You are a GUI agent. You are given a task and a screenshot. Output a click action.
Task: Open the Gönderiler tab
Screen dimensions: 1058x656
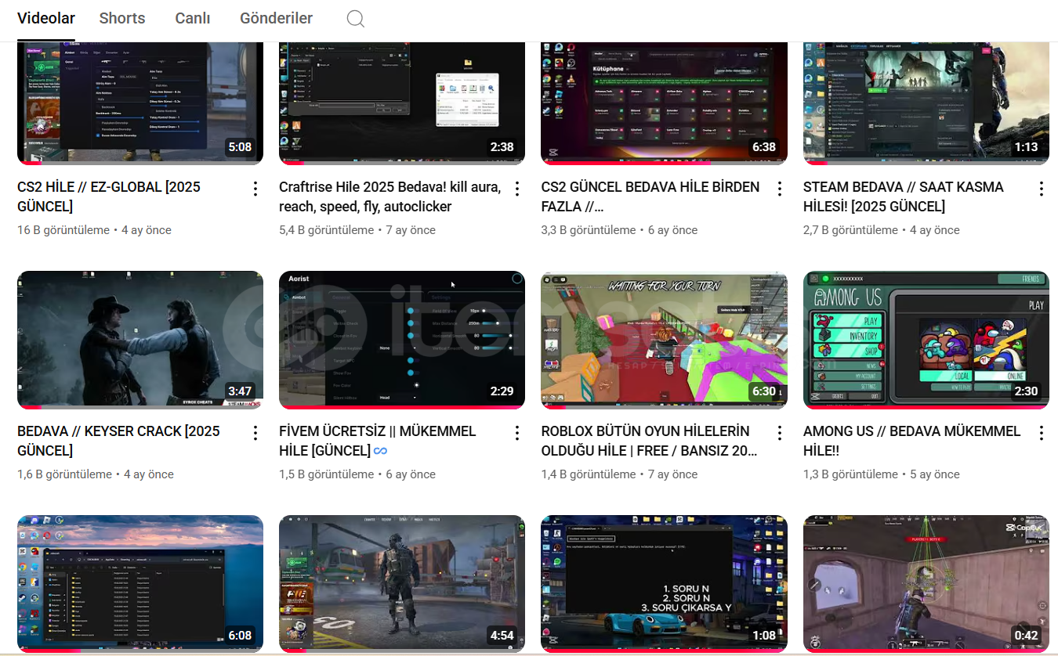[276, 18]
